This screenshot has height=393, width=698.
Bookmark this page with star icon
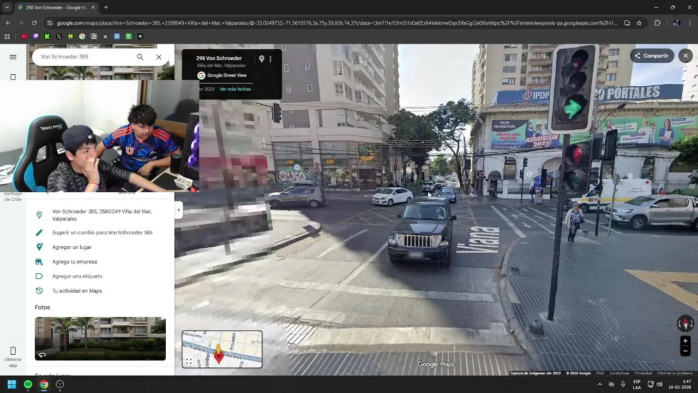tap(639, 23)
